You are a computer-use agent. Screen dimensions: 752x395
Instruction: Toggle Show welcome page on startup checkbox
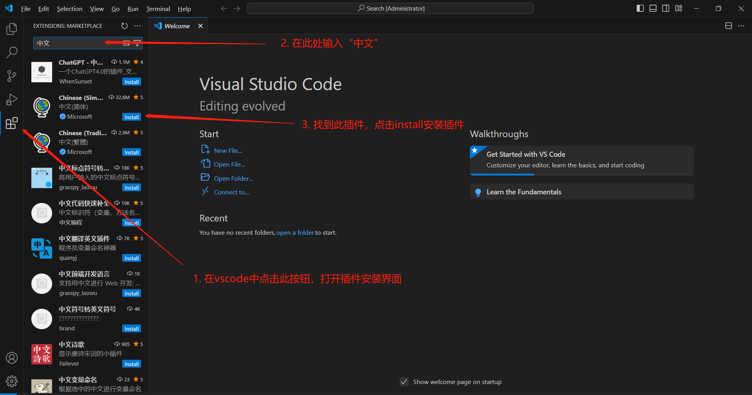click(404, 382)
